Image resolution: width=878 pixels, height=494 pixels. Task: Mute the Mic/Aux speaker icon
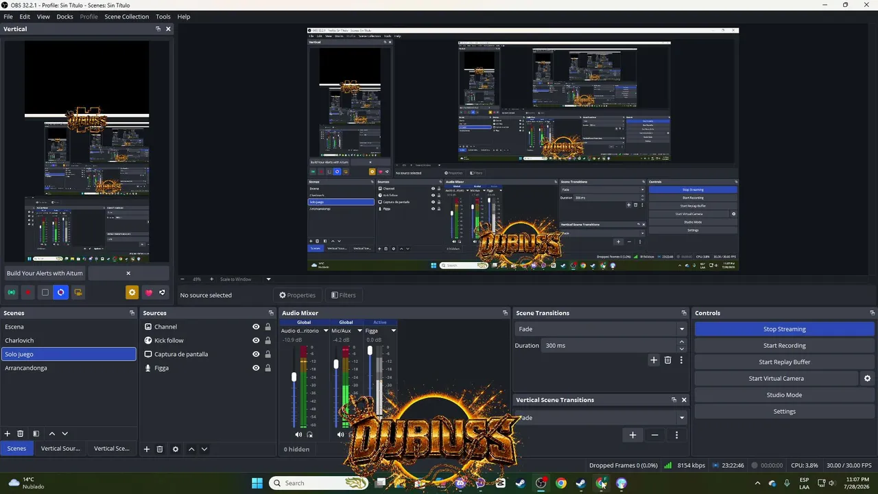tap(341, 434)
